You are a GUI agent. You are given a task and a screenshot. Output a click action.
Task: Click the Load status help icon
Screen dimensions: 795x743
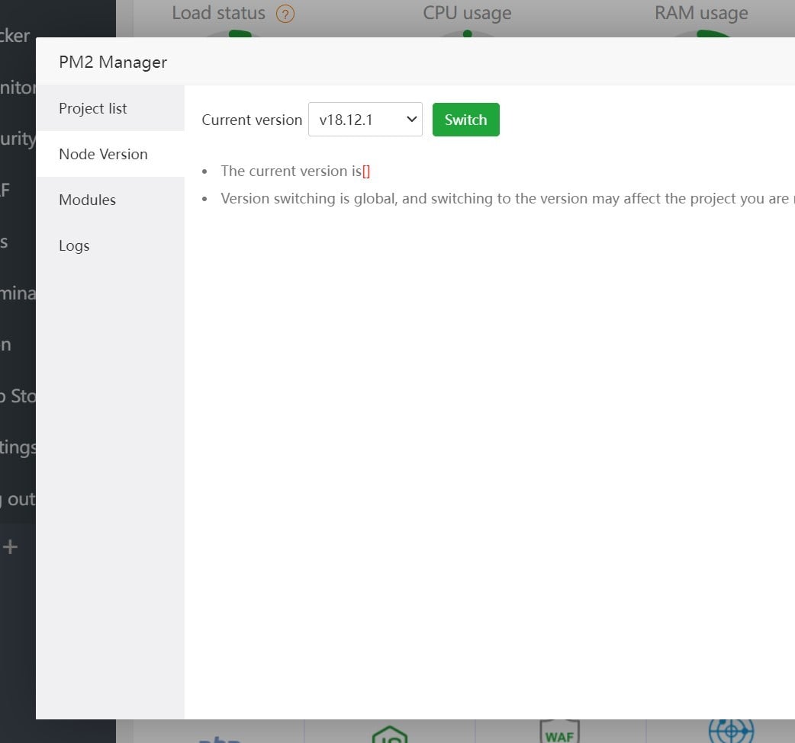point(285,14)
